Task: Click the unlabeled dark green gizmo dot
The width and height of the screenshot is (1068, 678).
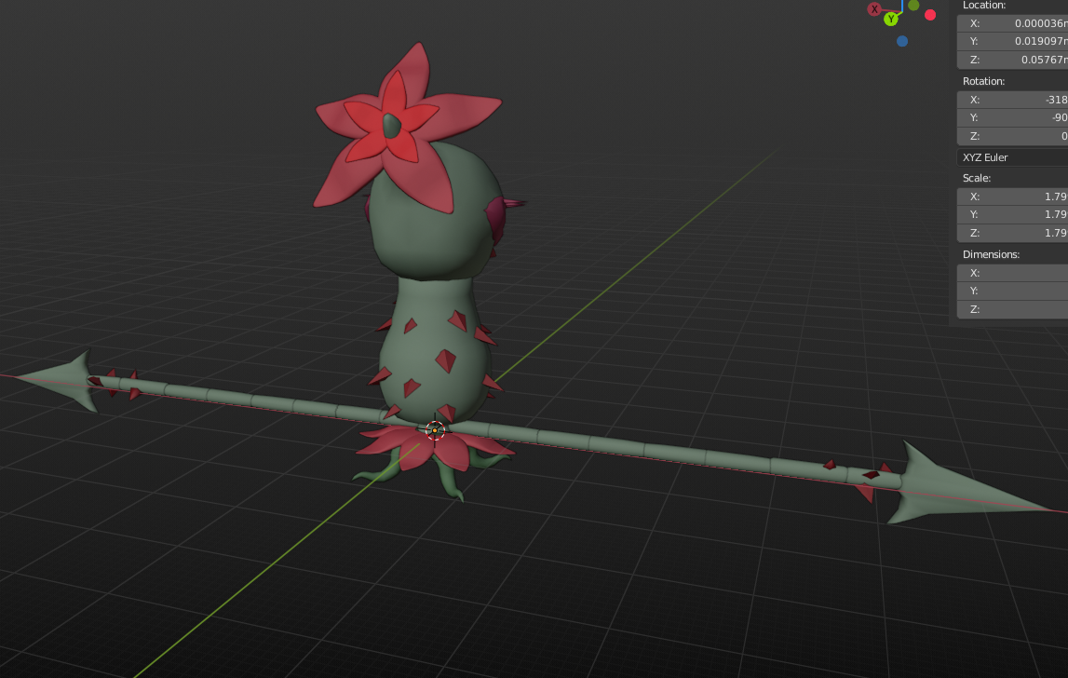Action: point(913,5)
